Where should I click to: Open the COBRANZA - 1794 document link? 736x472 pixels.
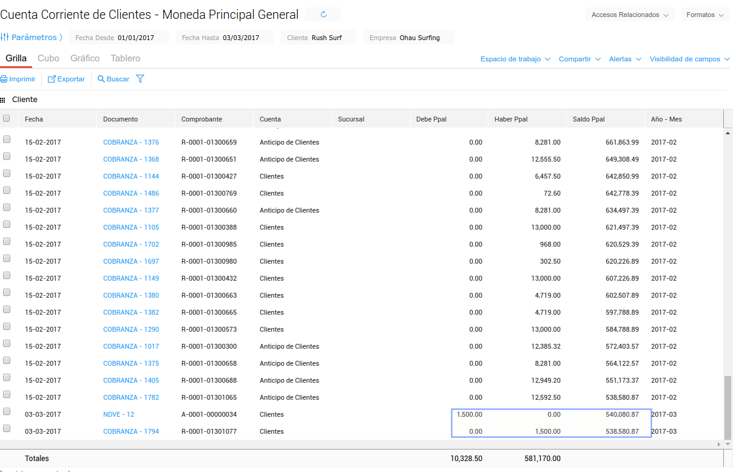tap(131, 431)
